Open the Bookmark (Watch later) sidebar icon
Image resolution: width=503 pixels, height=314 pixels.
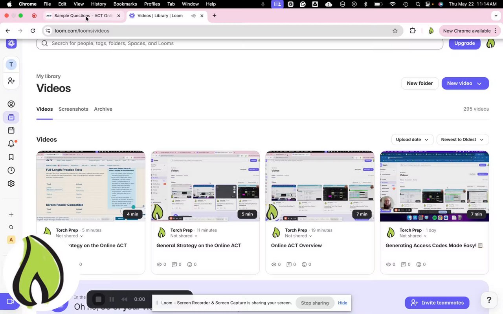point(11,157)
